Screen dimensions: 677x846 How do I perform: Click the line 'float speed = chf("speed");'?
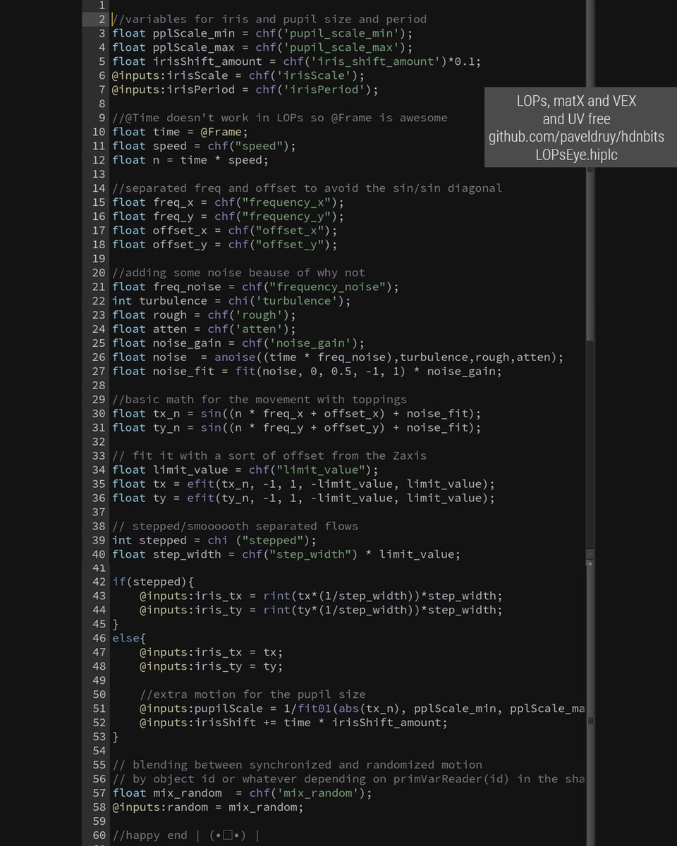[x=204, y=146]
